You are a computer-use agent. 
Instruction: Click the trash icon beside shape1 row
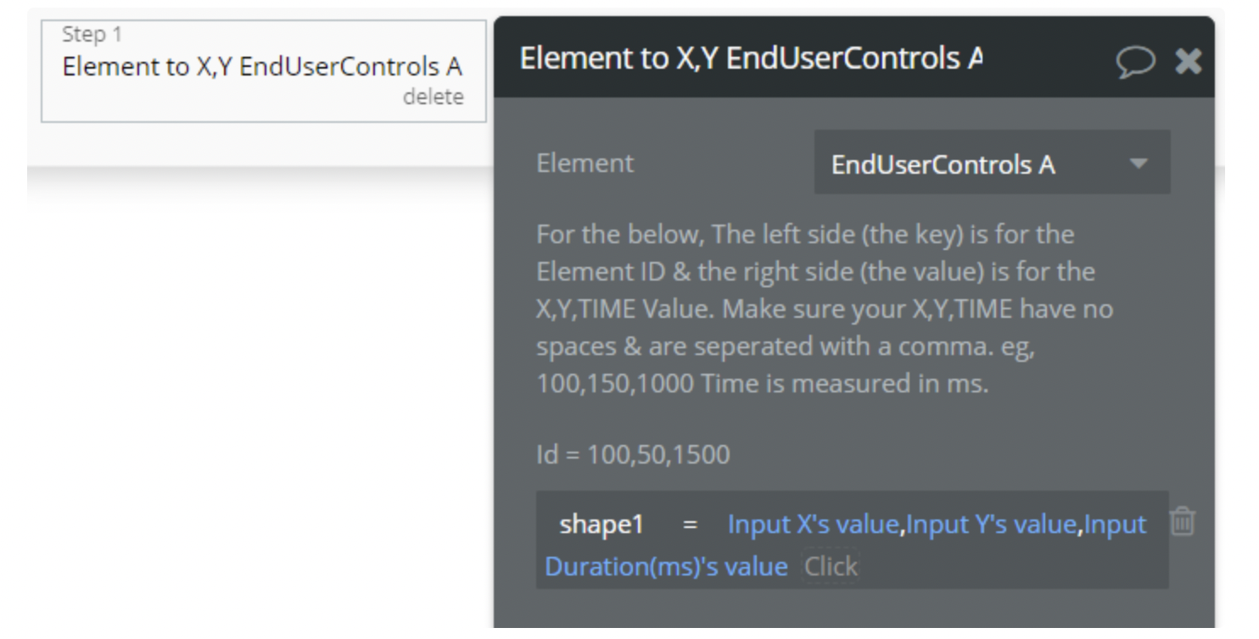tap(1184, 520)
